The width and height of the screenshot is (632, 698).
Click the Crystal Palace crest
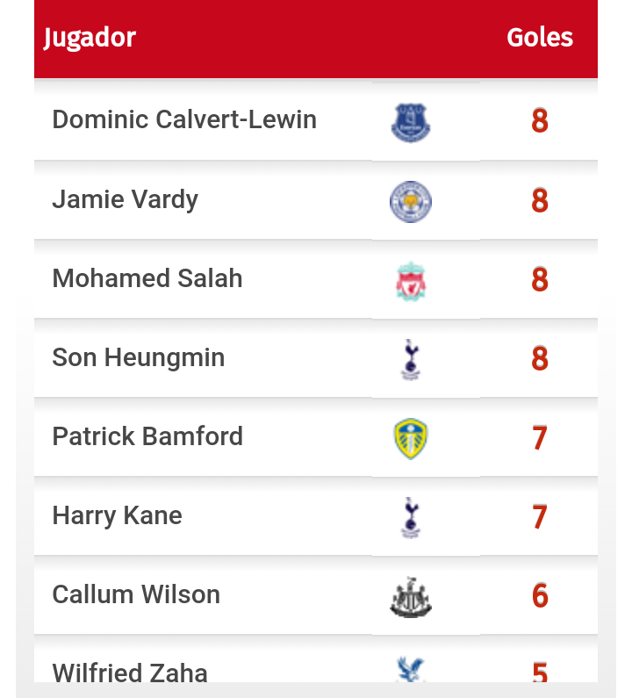[411, 671]
